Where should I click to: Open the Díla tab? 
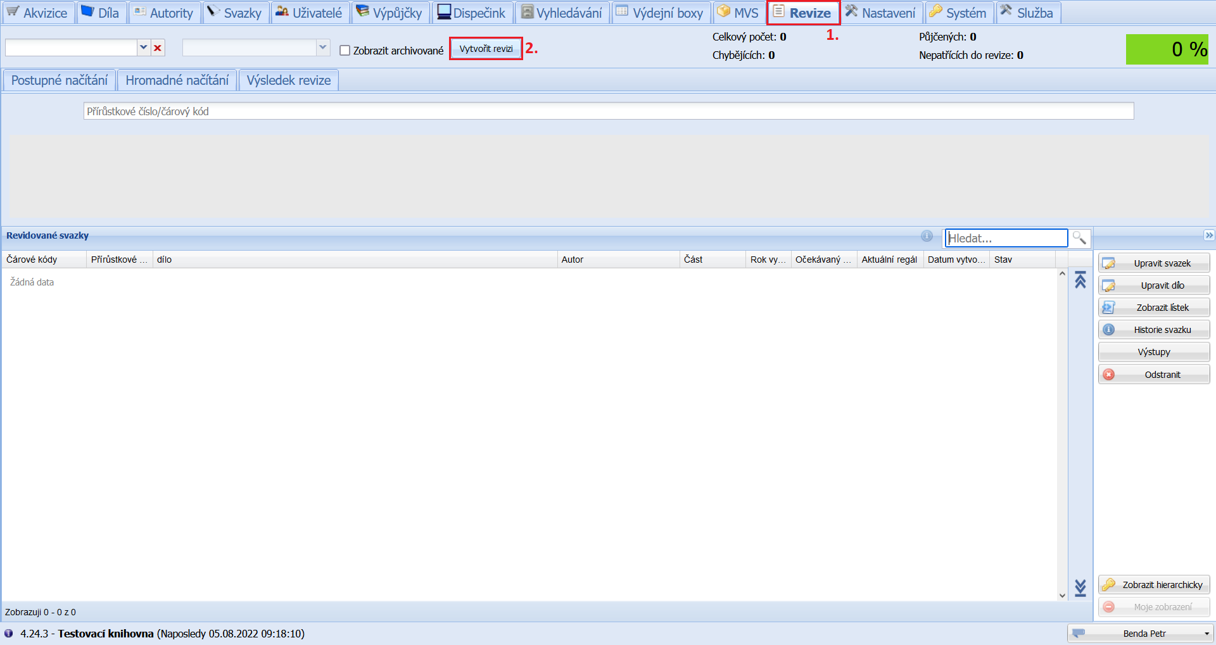101,13
